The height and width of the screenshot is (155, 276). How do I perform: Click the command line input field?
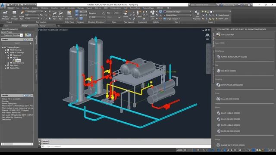pos(126,146)
